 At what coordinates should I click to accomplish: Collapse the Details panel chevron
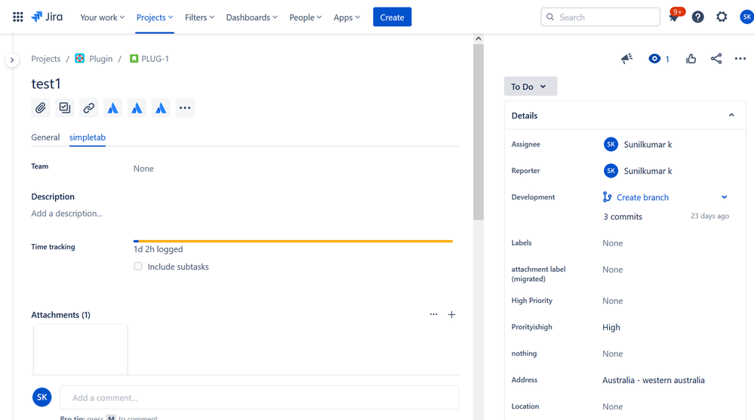coord(731,115)
